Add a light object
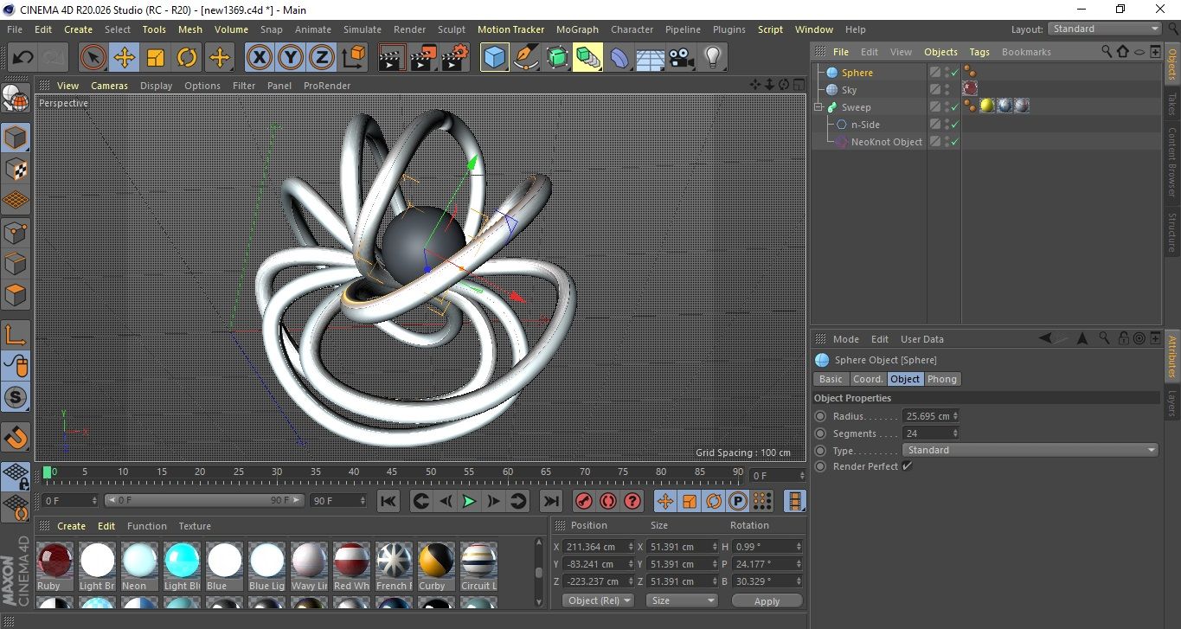The height and width of the screenshot is (629, 1181). pyautogui.click(x=712, y=58)
